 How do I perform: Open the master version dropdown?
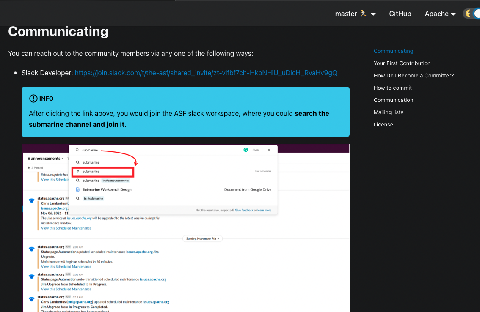[355, 14]
